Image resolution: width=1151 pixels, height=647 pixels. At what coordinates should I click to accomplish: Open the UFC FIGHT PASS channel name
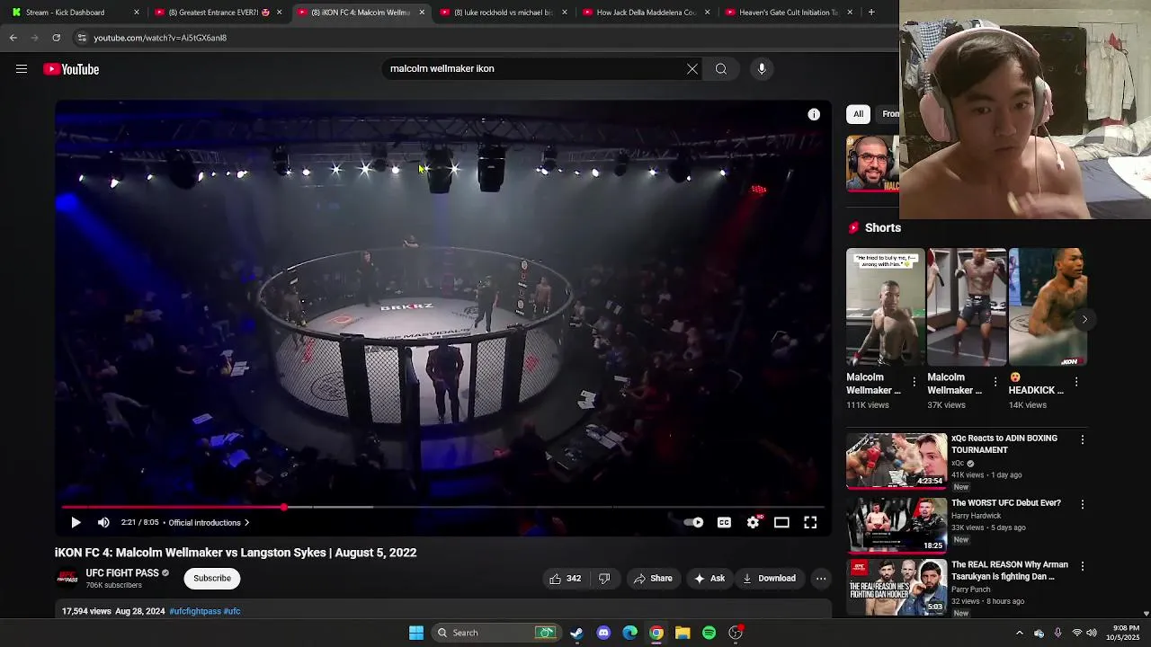122,573
